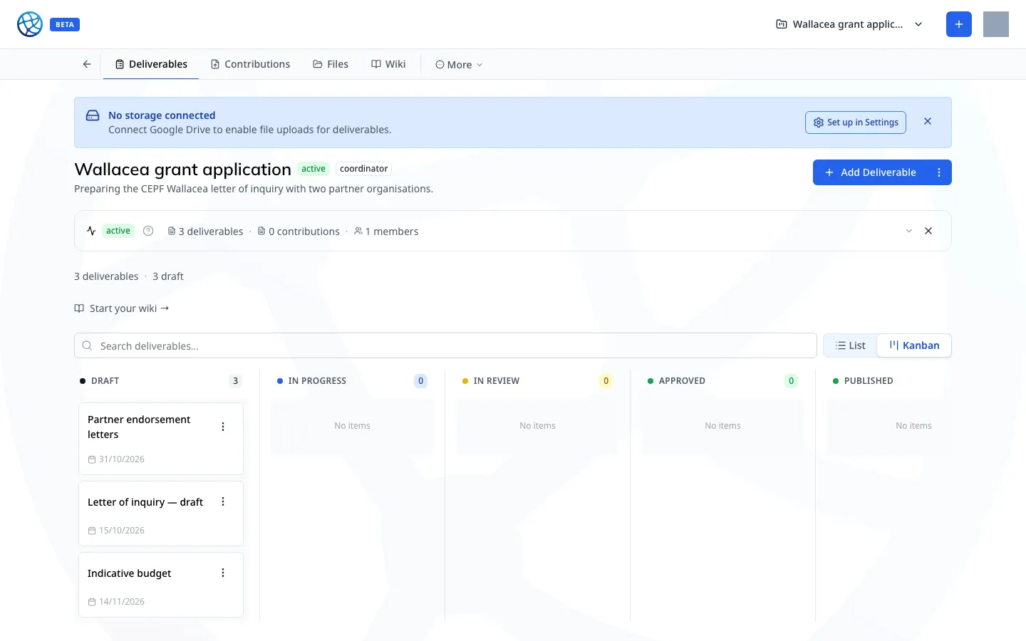
Task: Open Add Deliverable more options menu
Action: coord(939,172)
